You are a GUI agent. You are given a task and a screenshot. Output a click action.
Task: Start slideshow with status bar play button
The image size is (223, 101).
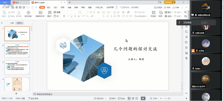coord(143,99)
